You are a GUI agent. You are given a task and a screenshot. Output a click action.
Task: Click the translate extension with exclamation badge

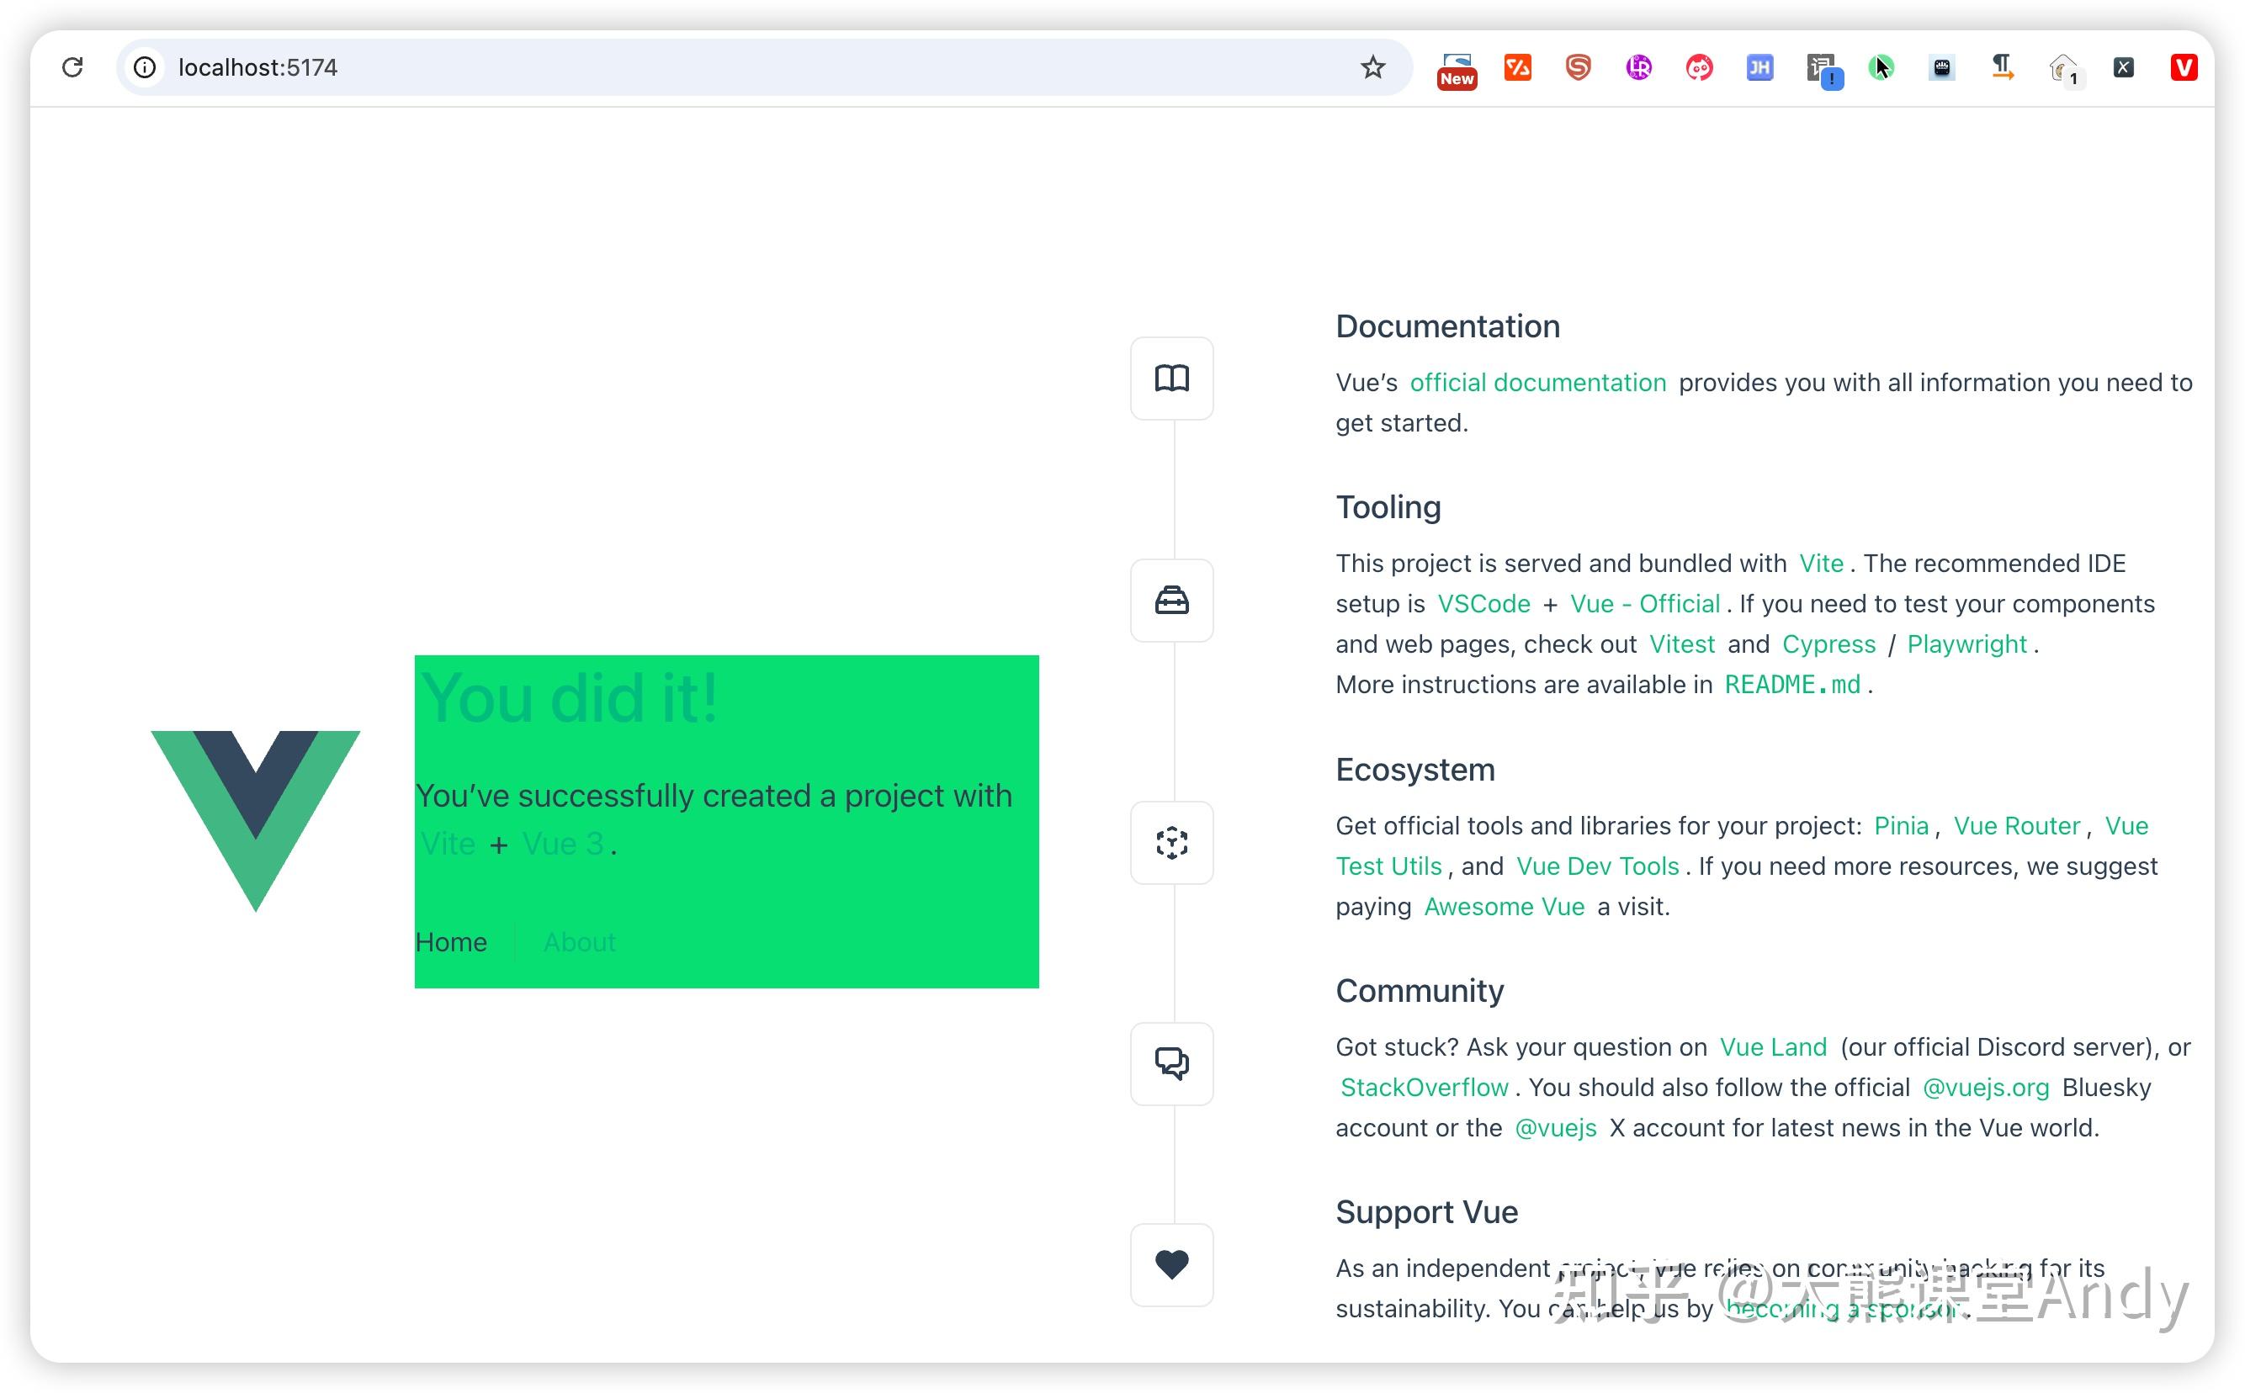[x=1822, y=68]
